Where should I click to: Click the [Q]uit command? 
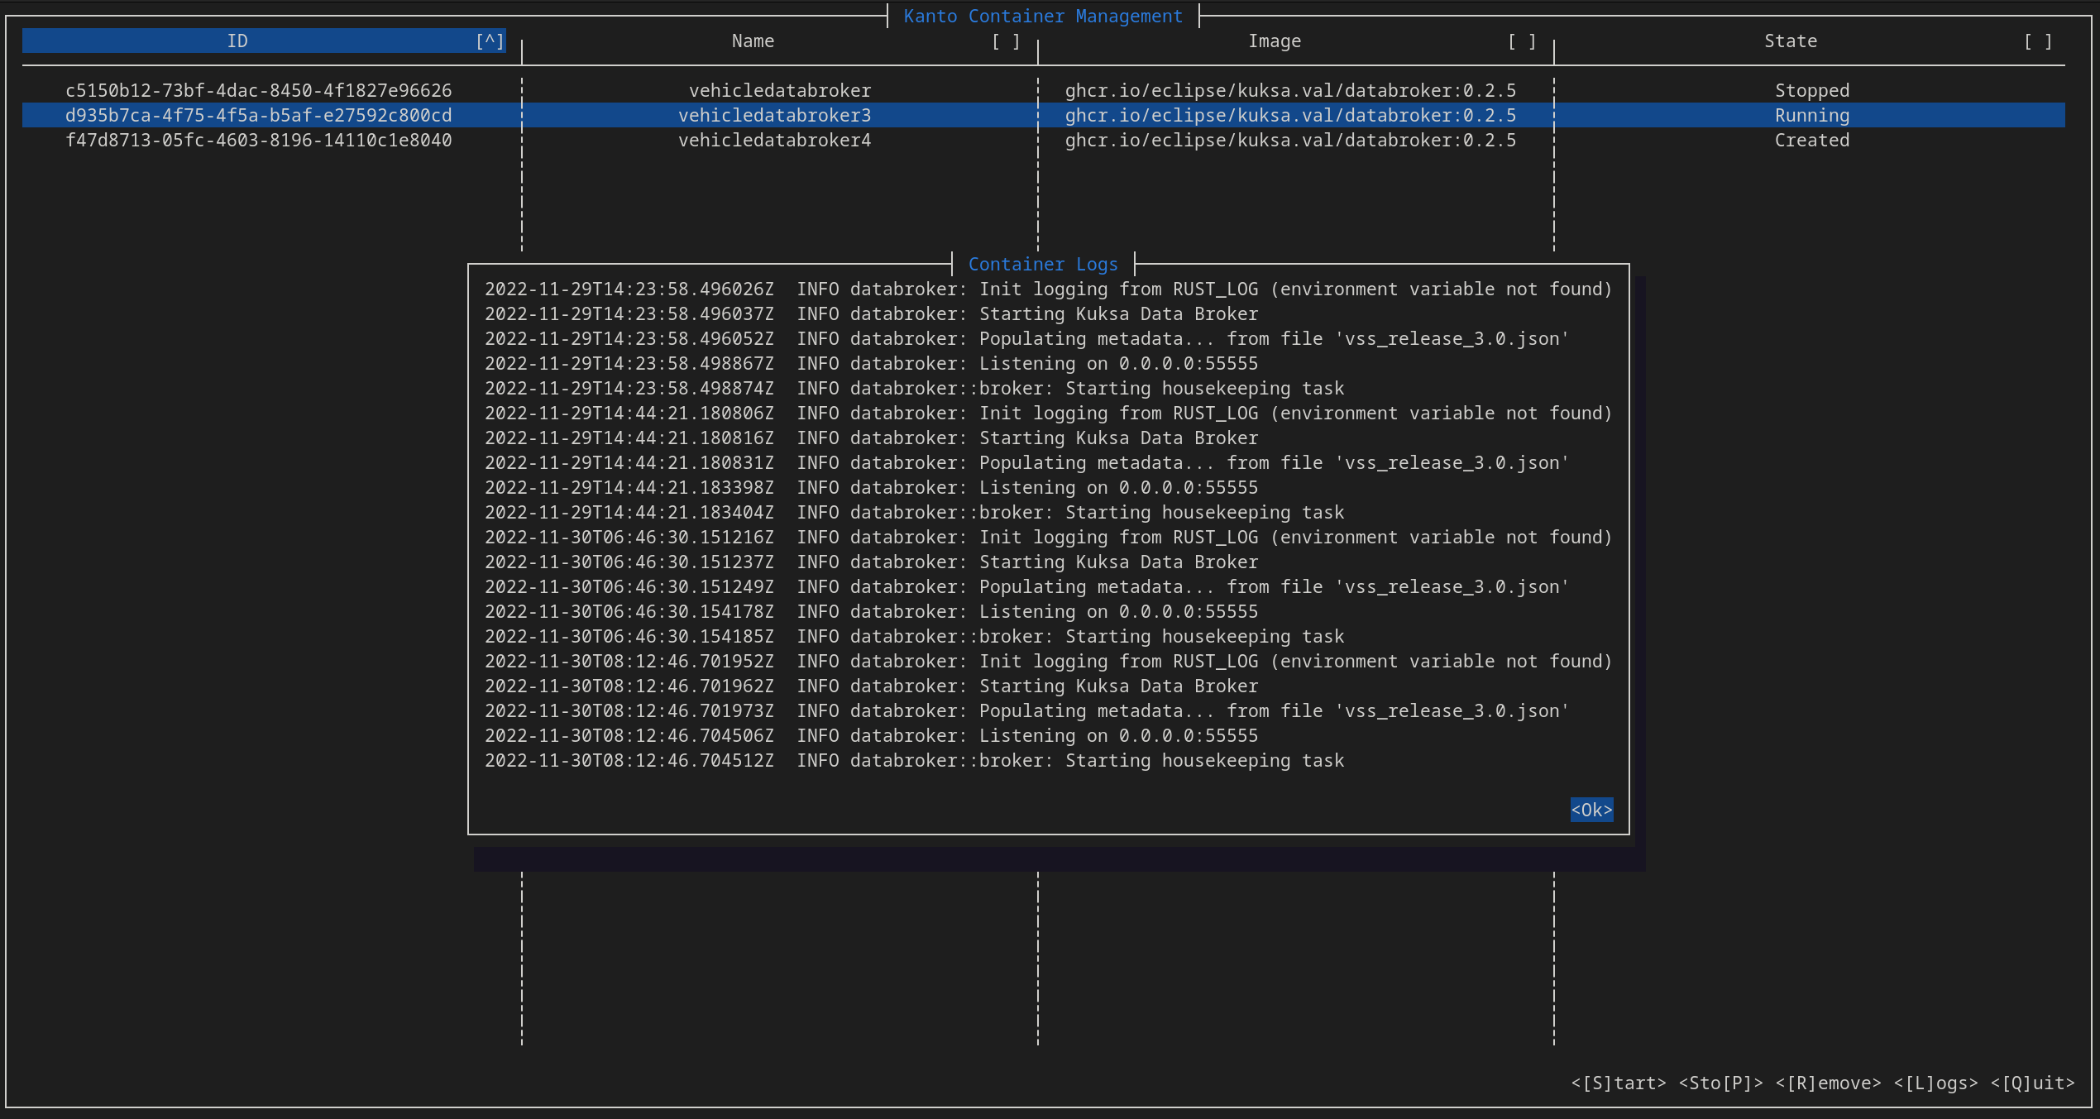click(2032, 1083)
